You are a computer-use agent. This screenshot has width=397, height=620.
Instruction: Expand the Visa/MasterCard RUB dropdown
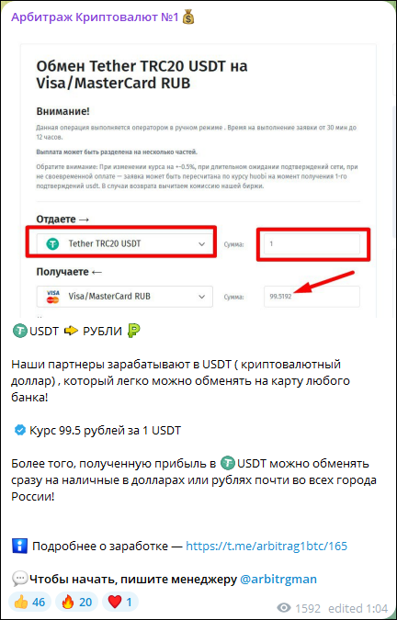(x=125, y=296)
